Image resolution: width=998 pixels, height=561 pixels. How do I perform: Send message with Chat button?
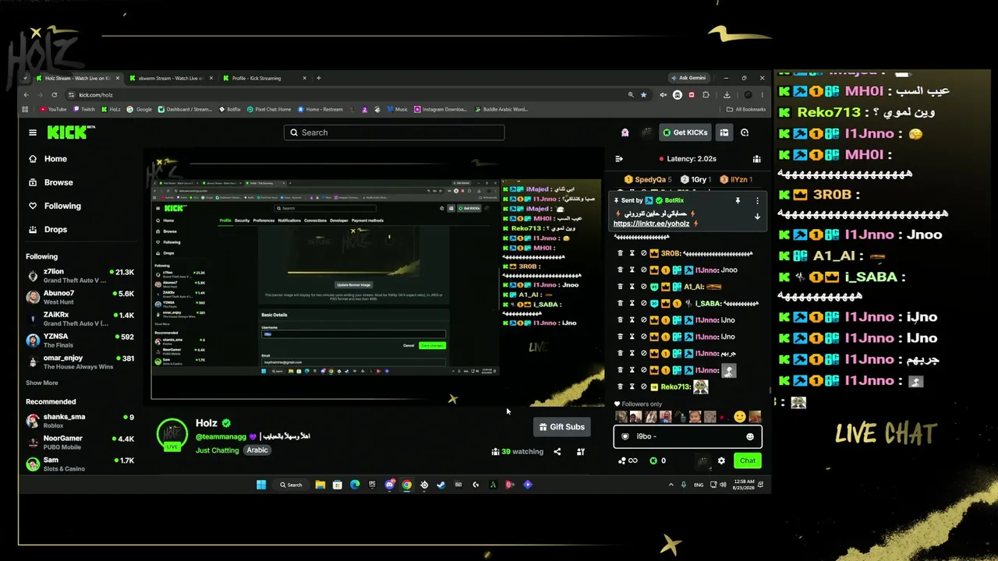tap(748, 460)
